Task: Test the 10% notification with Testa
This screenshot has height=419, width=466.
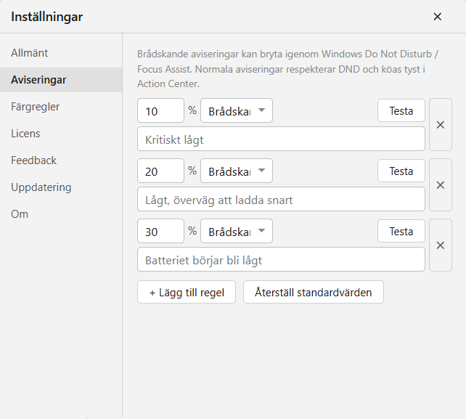Action: 401,110
